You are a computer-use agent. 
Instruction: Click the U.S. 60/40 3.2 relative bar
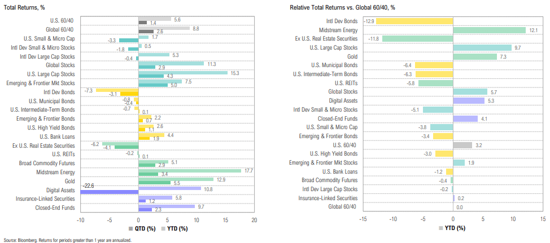coord(462,145)
